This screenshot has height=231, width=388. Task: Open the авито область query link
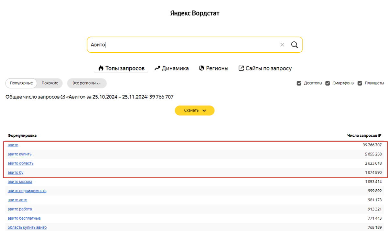pos(21,163)
